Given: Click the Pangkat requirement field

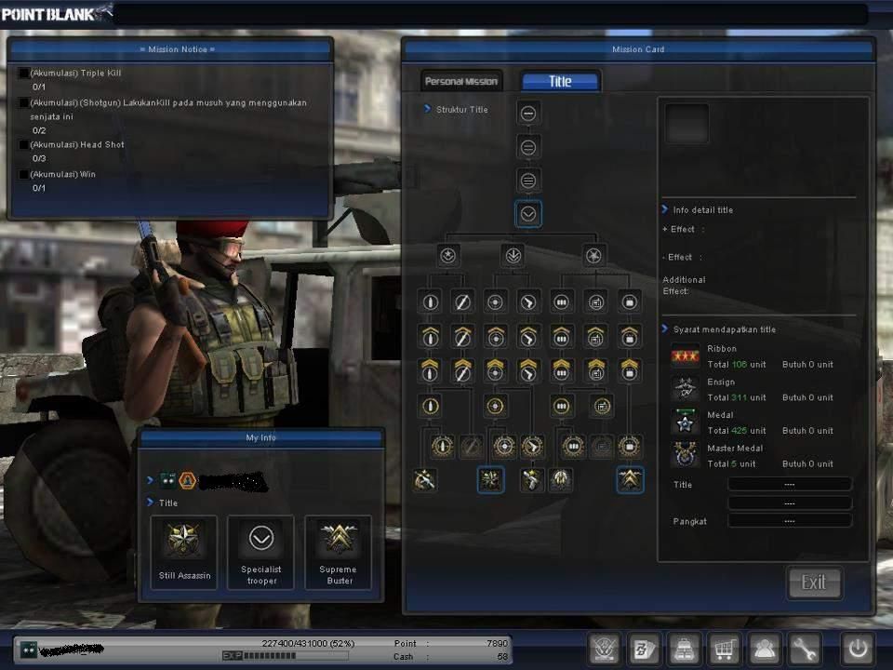Looking at the screenshot, I should 790,521.
